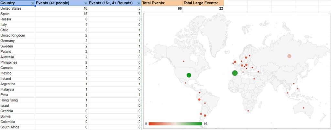Click the pale bubble over Russia
Image resolution: width=331 pixels, height=130 pixels.
pos(289,56)
